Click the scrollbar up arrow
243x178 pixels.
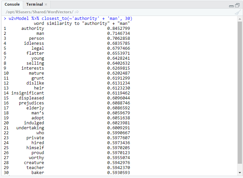tap(240, 19)
